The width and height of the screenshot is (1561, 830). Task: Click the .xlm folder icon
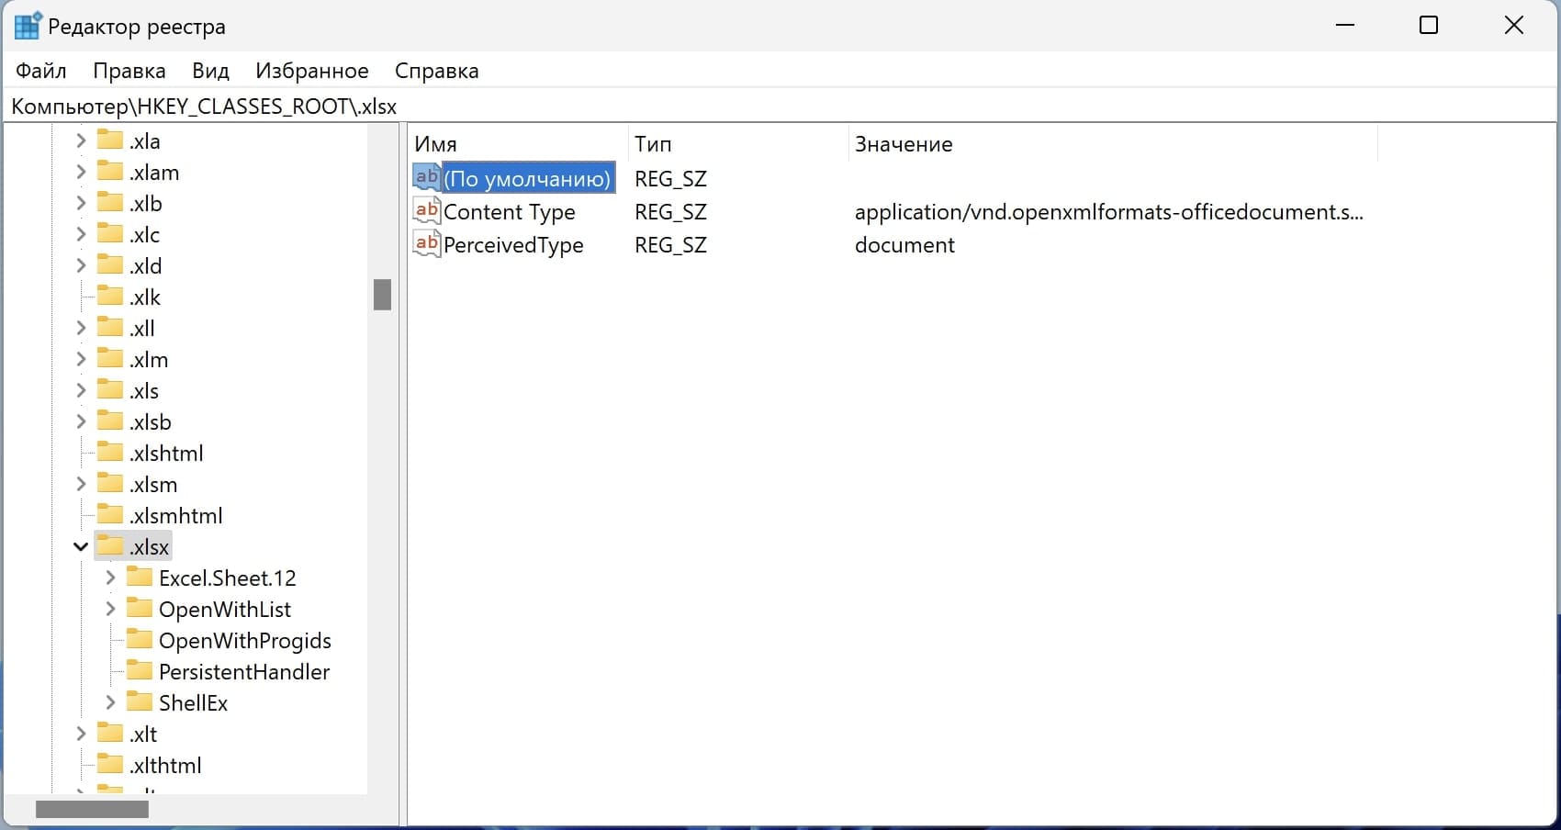pos(110,358)
